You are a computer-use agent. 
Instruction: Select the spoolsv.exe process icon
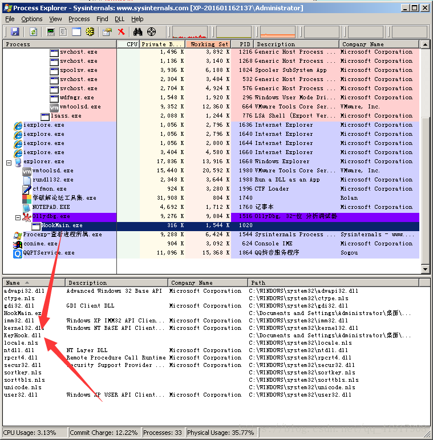click(x=54, y=70)
